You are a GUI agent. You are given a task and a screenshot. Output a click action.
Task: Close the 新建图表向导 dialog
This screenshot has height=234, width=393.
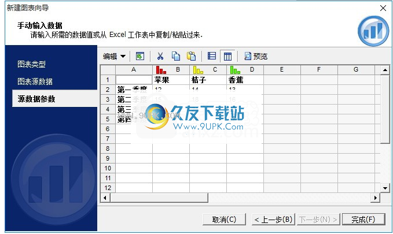[x=383, y=8]
